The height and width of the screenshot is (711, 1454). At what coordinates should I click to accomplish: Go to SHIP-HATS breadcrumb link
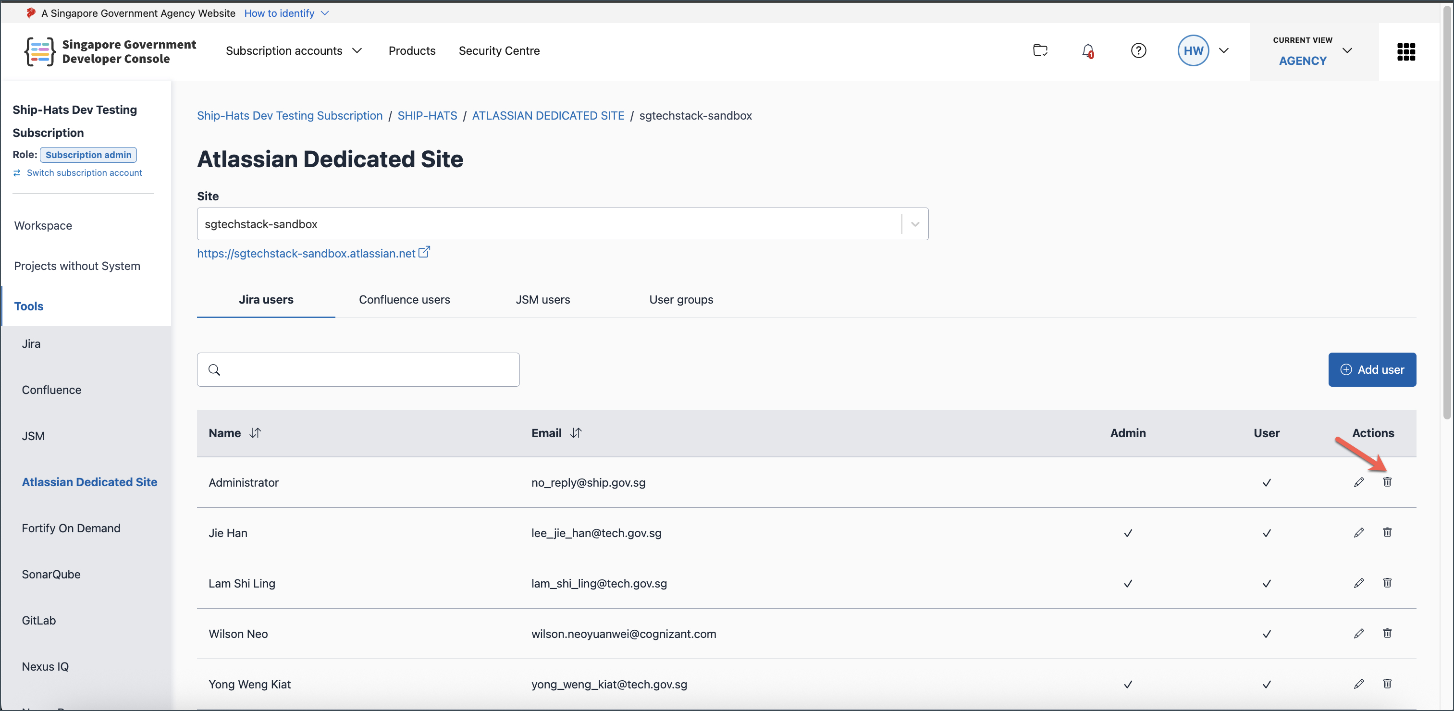tap(427, 116)
